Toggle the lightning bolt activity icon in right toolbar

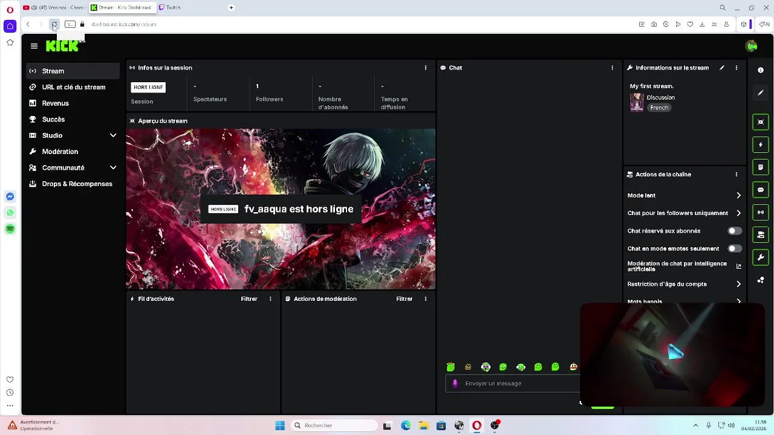pos(761,145)
